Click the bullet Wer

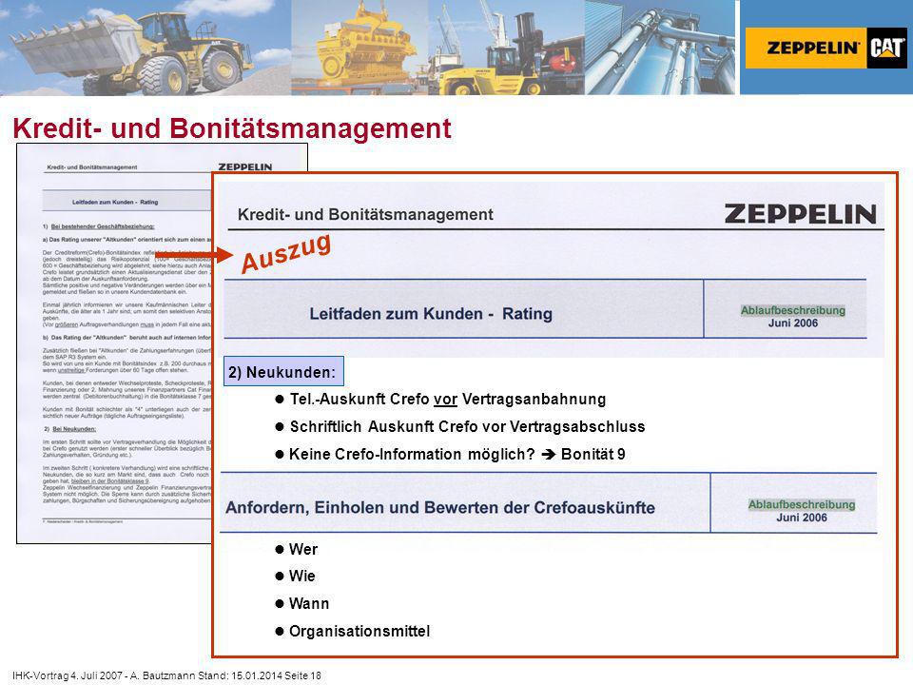pos(297,549)
